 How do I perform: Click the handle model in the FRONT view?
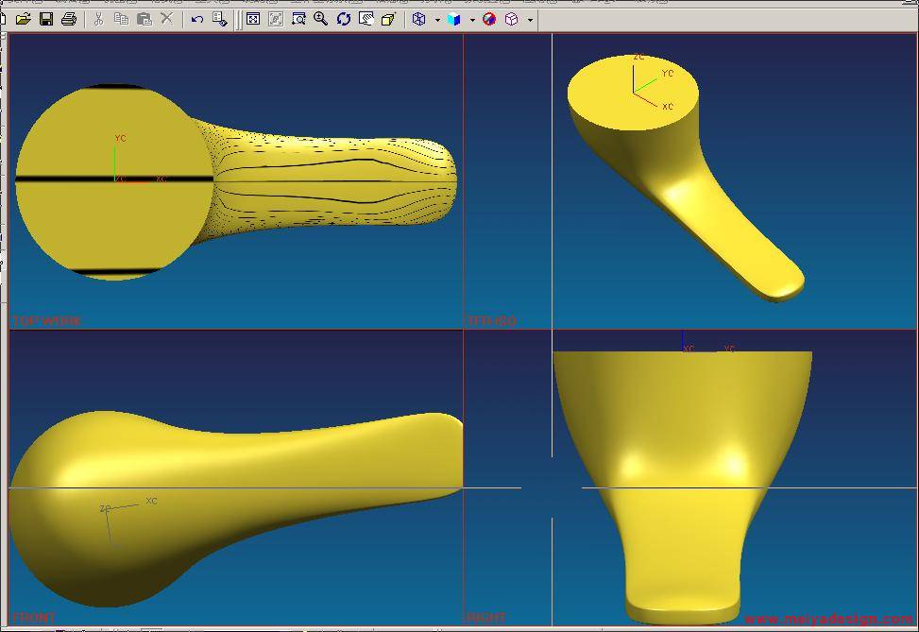(x=236, y=472)
